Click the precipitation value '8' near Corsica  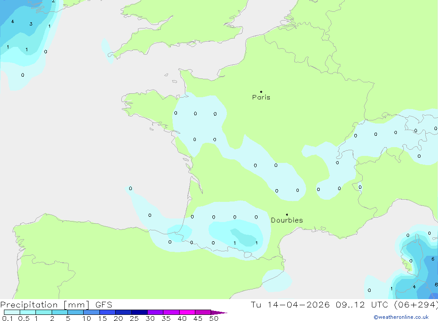tap(436, 285)
